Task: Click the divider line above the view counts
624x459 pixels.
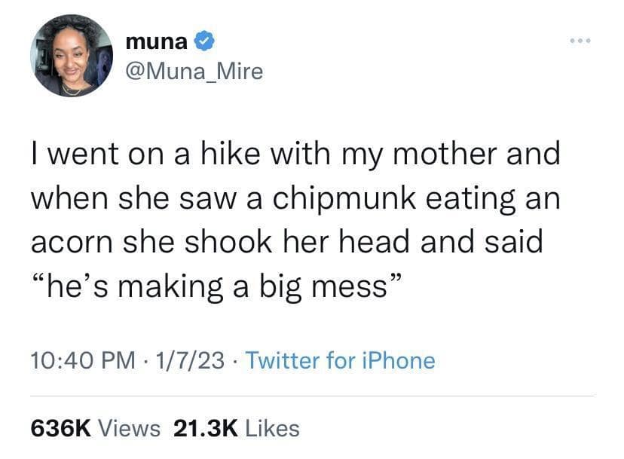Action: (x=312, y=395)
